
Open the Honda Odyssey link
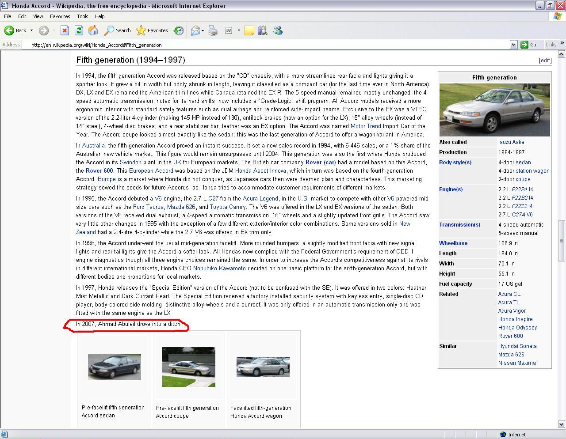tap(517, 328)
